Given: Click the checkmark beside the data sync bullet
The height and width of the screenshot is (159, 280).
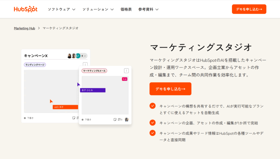Looking at the screenshot, I should 152,133.
